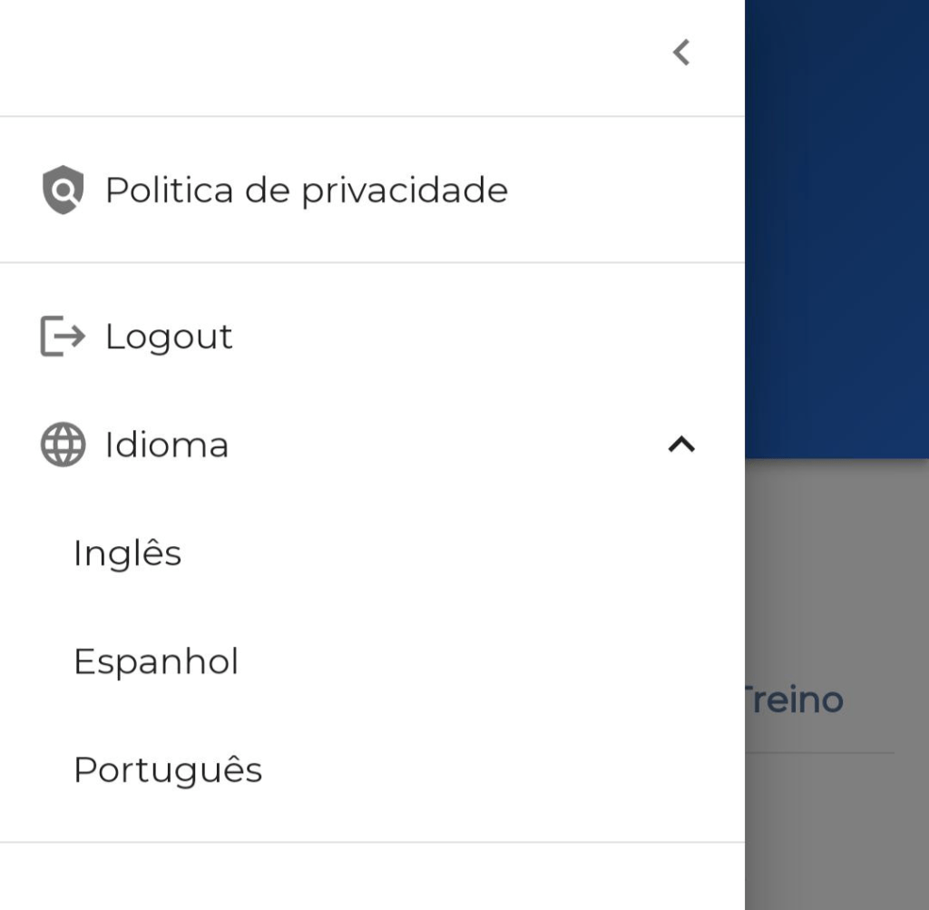Open the Idioma section header
This screenshot has height=910, width=929.
(165, 445)
